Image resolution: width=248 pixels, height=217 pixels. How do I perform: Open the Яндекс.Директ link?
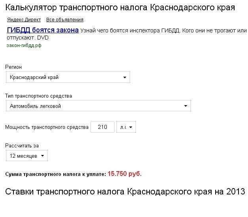[24, 20]
